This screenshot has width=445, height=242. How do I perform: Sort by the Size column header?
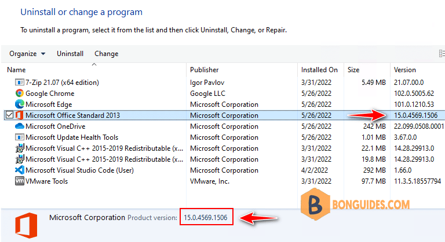click(x=353, y=70)
